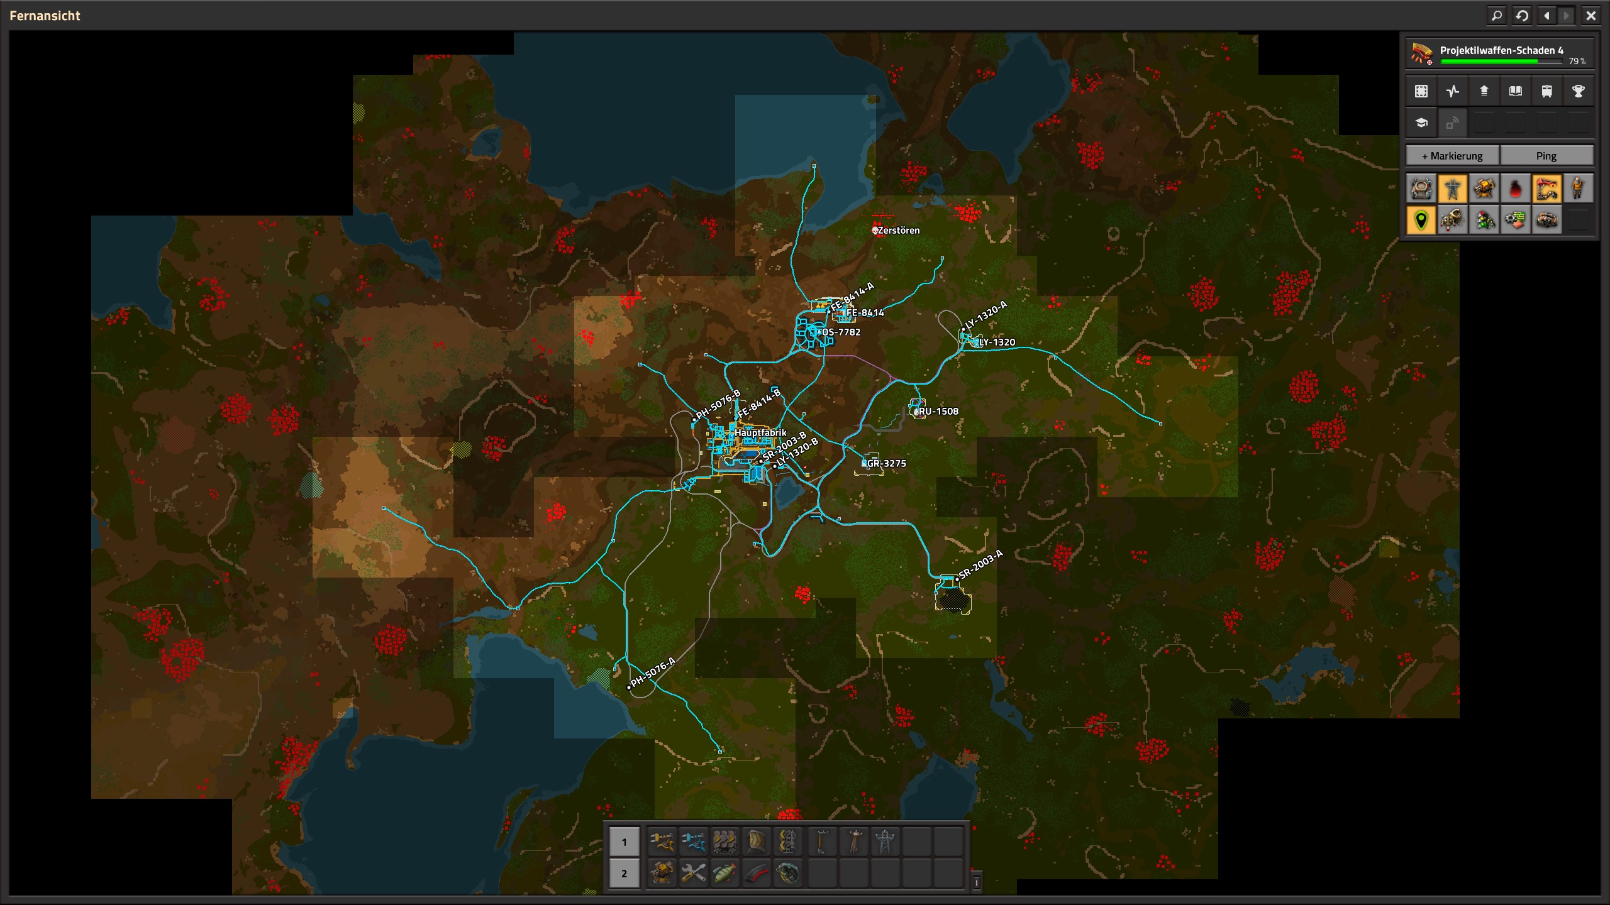Reset the map view with circular arrow
The image size is (1610, 905).
[1522, 16]
